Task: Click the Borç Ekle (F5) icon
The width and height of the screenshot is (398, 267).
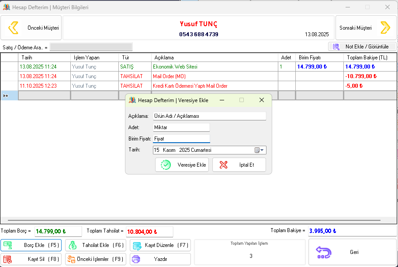Action: pos(8,245)
